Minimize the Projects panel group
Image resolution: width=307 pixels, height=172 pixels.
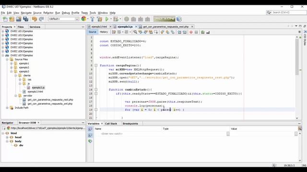pos(83,27)
